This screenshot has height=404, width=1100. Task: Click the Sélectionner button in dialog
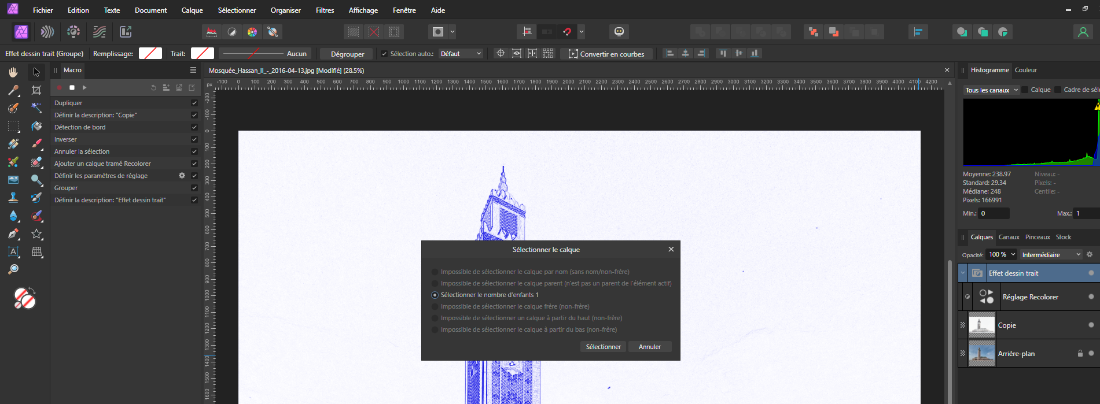point(603,347)
